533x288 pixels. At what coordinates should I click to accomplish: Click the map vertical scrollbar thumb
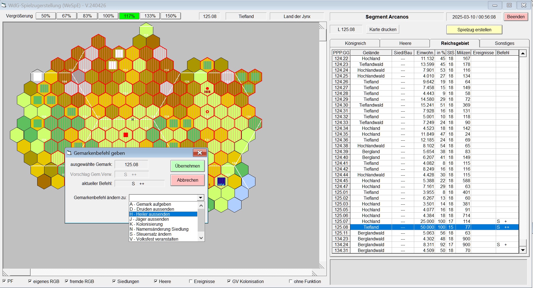pos(323,35)
